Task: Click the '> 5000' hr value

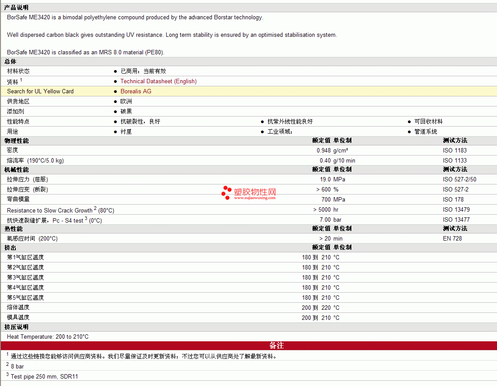Action: point(322,209)
